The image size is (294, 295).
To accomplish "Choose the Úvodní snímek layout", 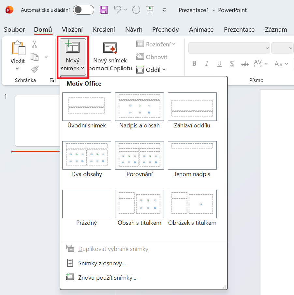I will click(87, 111).
